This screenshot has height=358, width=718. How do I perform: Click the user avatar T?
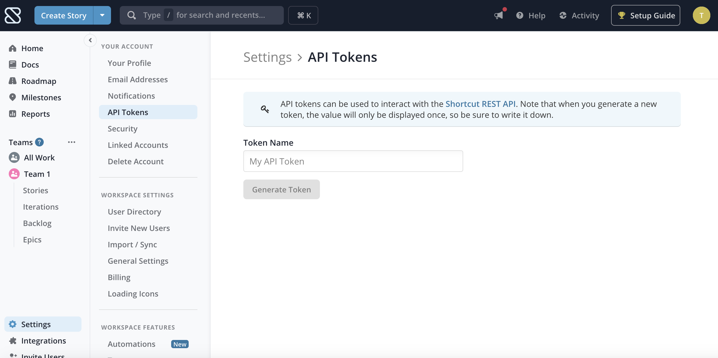[701, 15]
